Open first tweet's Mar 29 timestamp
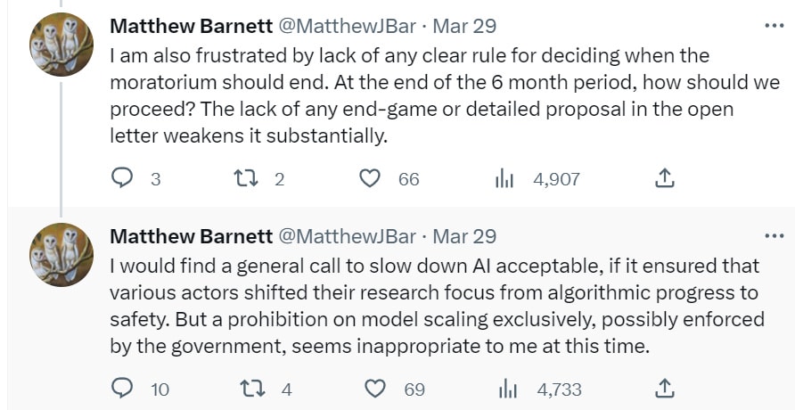This screenshot has height=410, width=795. 464,26
